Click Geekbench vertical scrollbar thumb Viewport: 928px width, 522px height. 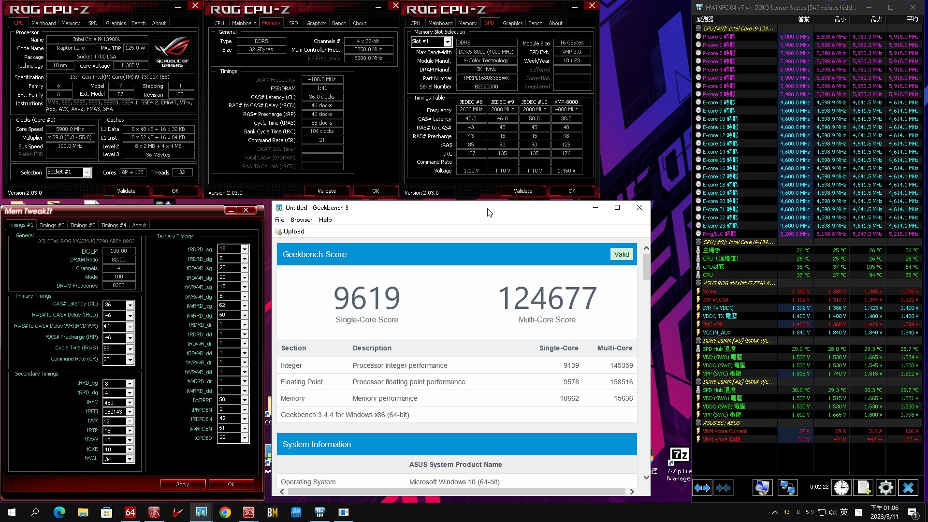pos(646,267)
